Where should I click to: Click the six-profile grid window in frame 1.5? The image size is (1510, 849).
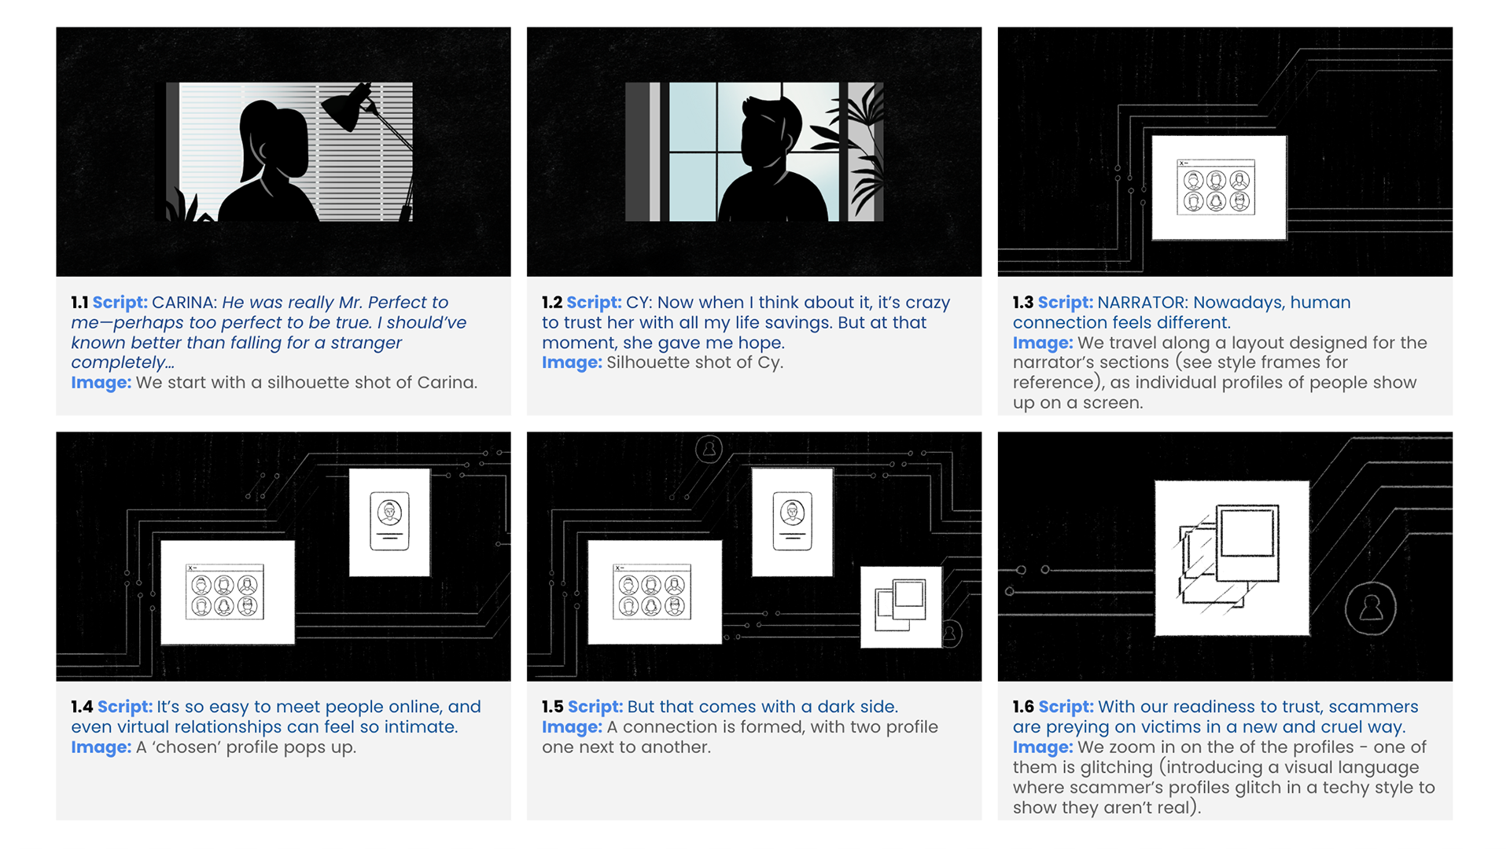655,592
